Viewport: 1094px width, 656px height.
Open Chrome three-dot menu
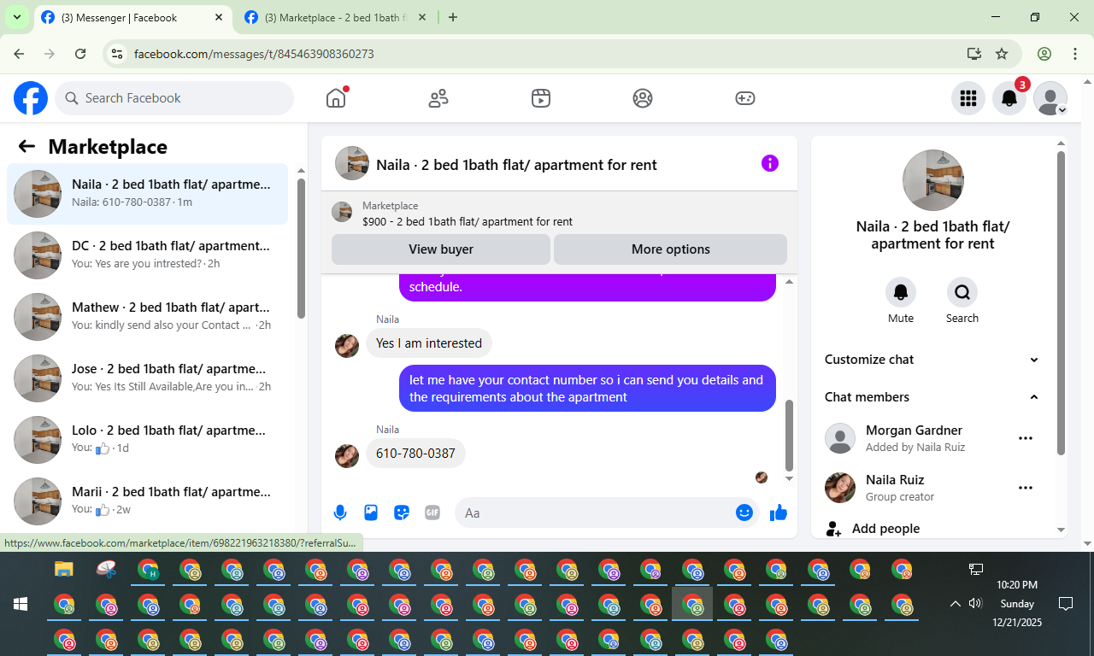[1075, 54]
